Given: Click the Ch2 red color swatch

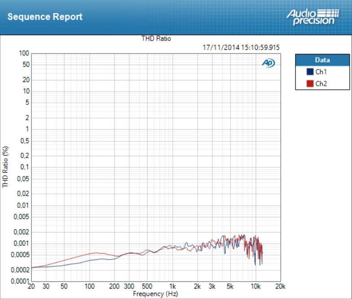Looking at the screenshot, I should (310, 84).
